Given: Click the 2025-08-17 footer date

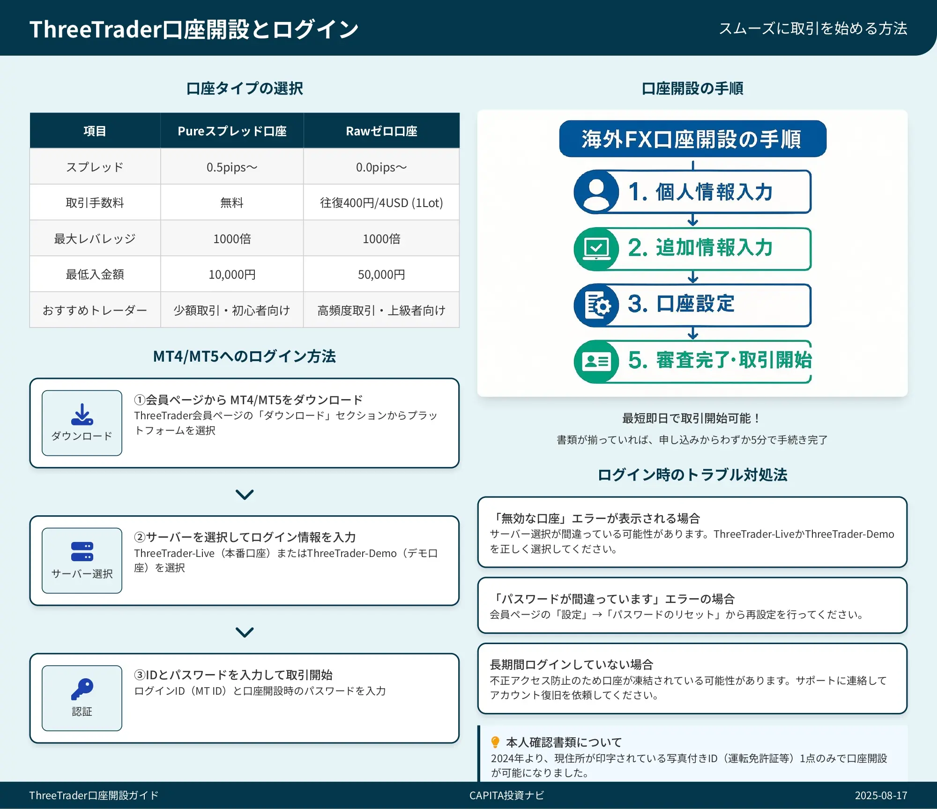Looking at the screenshot, I should (881, 795).
